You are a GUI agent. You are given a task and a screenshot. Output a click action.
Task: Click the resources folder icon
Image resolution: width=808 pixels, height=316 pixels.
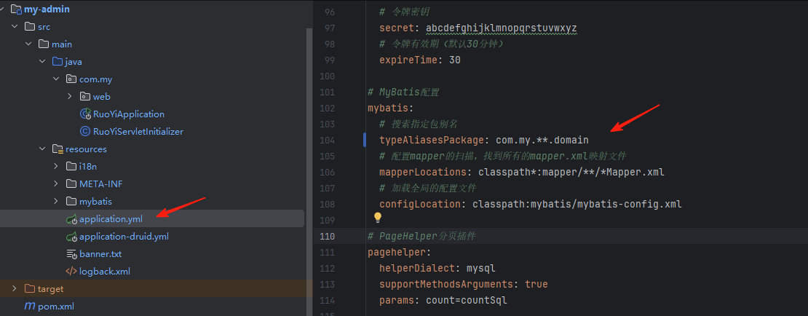tap(57, 149)
